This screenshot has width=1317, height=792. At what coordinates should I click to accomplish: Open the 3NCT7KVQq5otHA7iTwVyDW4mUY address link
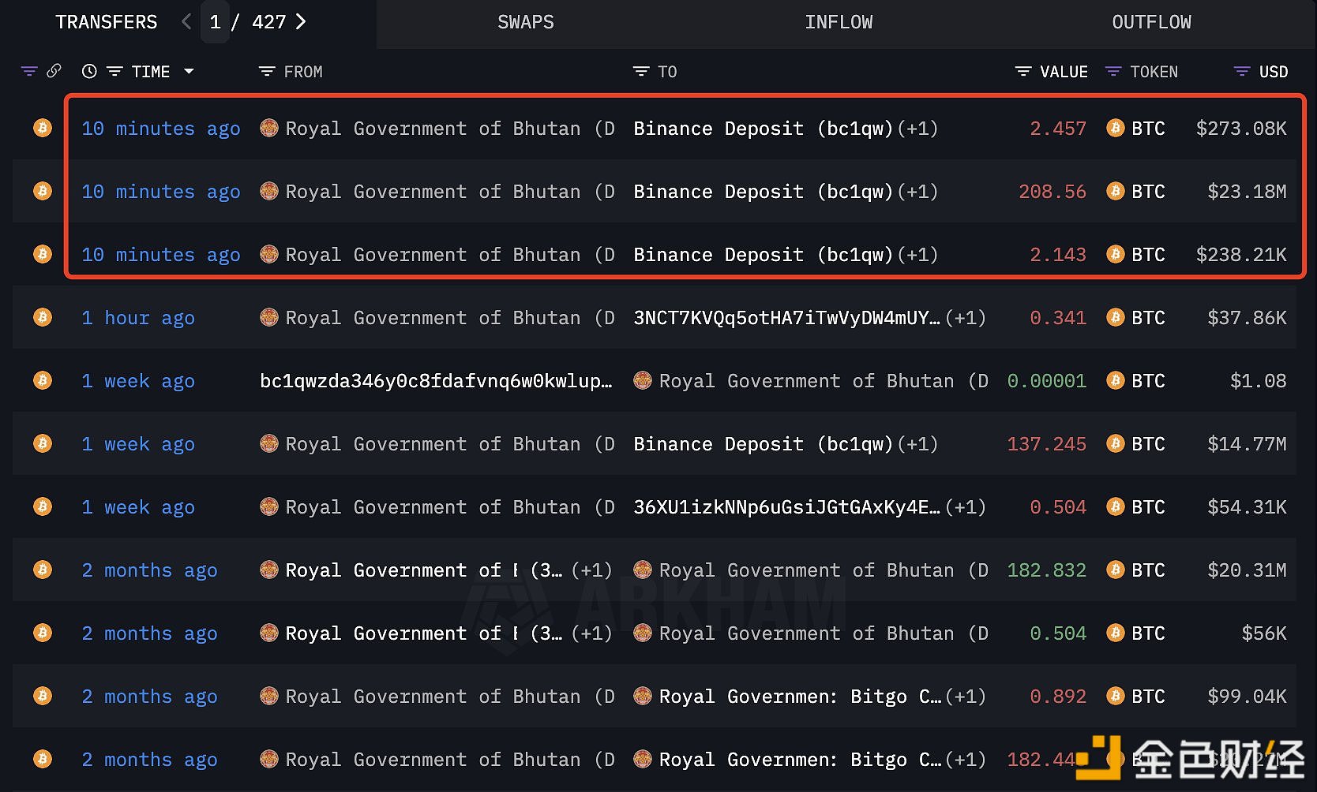pyautogui.click(x=786, y=318)
